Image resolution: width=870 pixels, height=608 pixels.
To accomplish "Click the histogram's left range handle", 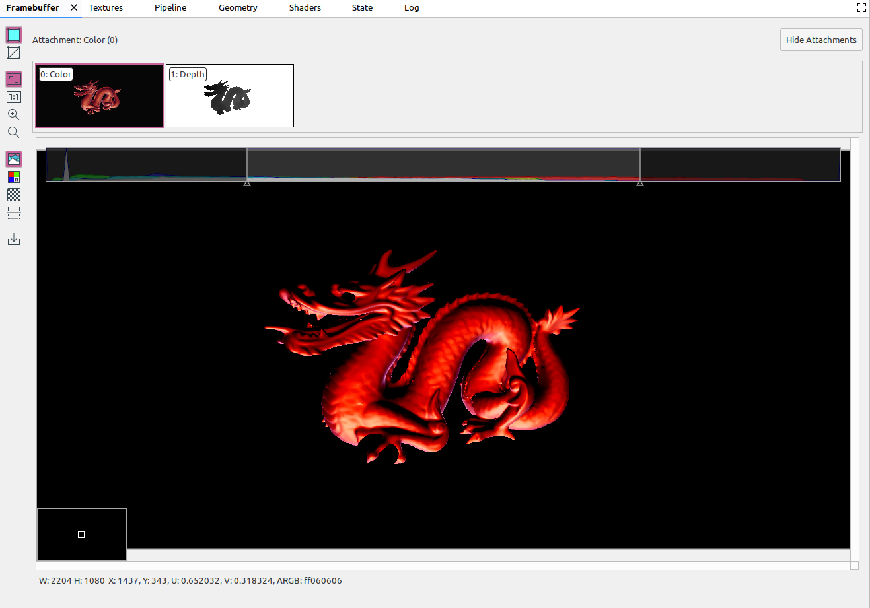I will tap(247, 183).
